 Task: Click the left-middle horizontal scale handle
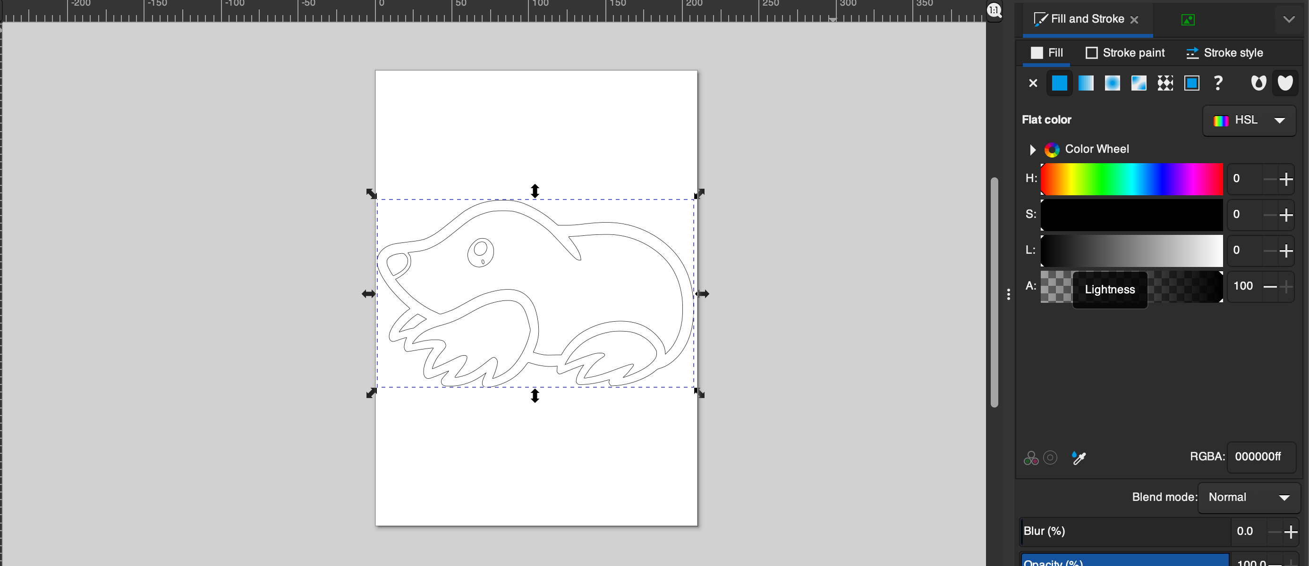pos(369,294)
